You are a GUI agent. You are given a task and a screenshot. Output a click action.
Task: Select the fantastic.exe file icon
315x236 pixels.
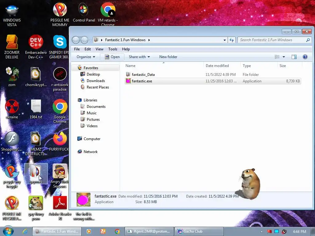click(x=128, y=81)
